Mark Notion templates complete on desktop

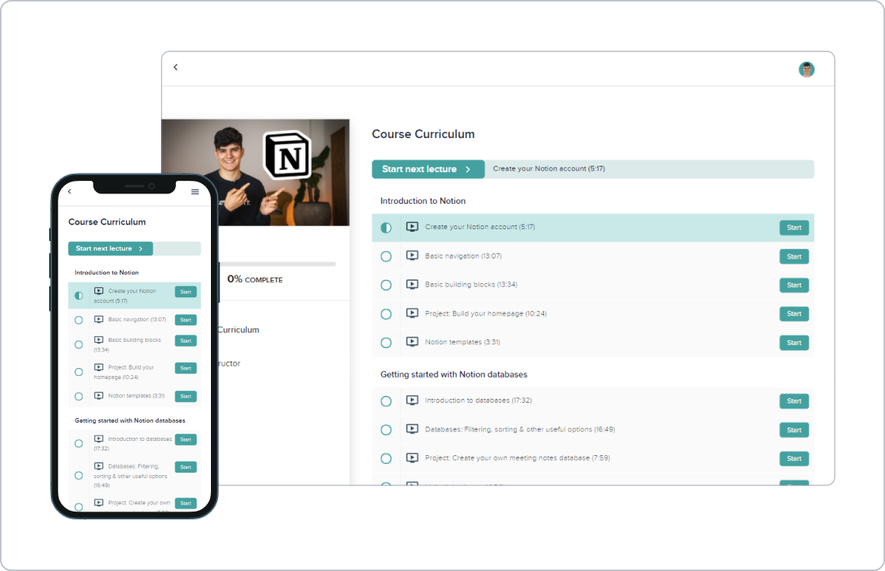coord(386,343)
